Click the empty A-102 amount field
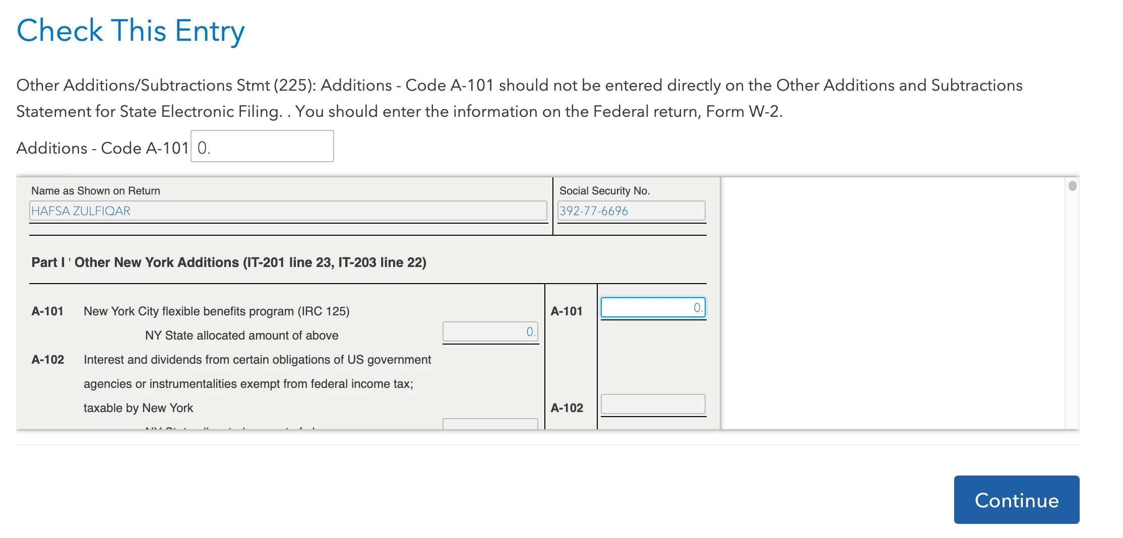Image resolution: width=1123 pixels, height=538 pixels. pyautogui.click(x=653, y=404)
